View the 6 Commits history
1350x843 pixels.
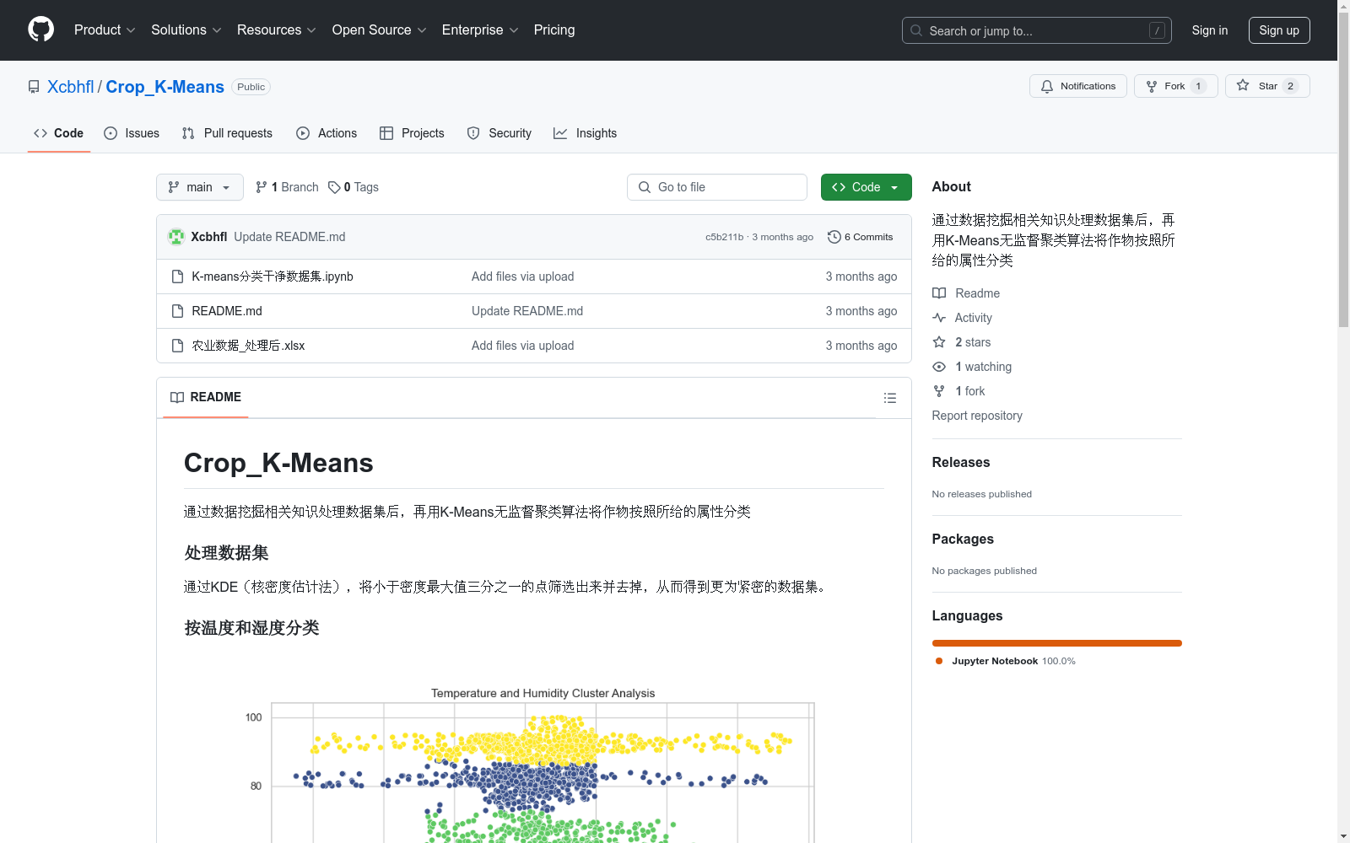[x=861, y=237]
